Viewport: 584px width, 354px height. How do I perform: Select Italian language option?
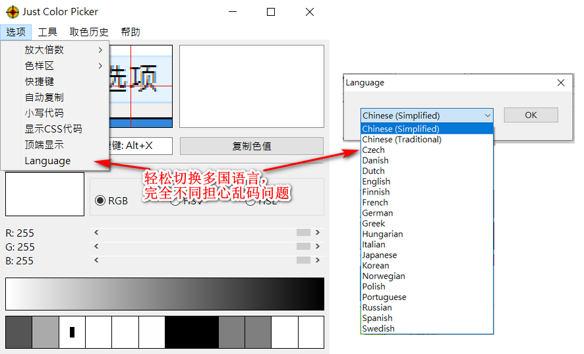[x=427, y=245]
